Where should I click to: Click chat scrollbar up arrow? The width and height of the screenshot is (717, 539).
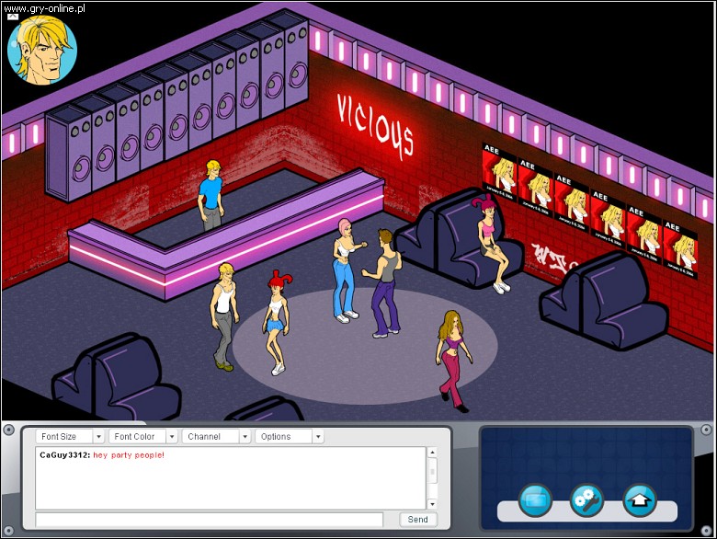click(x=433, y=453)
